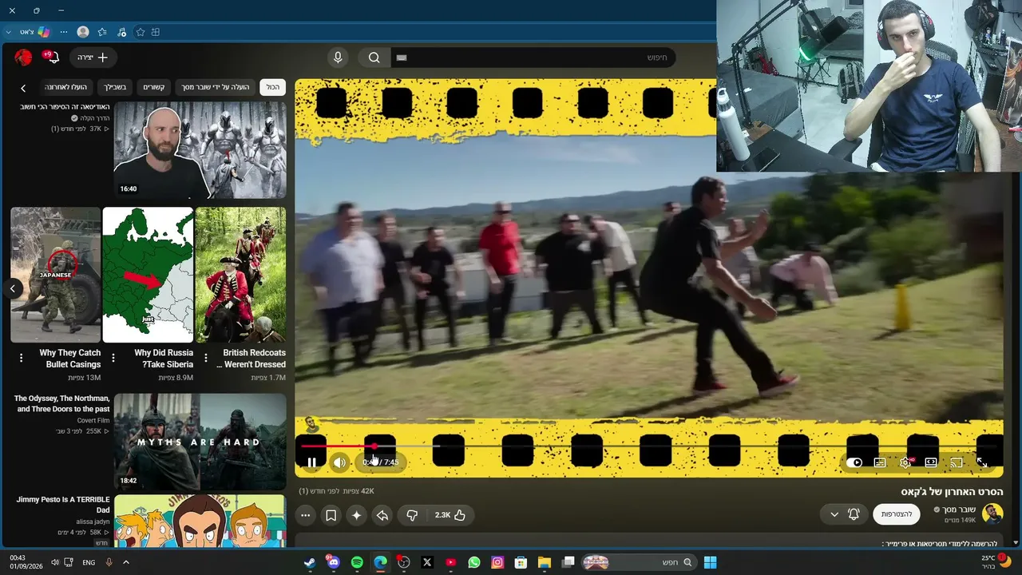The image size is (1022, 575).
Task: Select the הכול filter chip
Action: (273, 87)
